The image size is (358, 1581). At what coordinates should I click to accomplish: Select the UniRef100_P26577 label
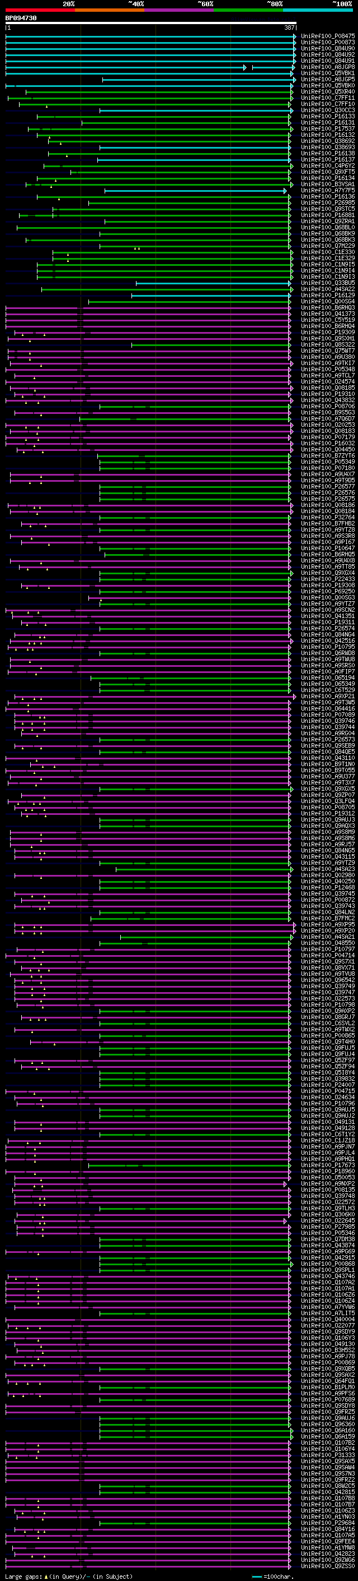point(328,487)
